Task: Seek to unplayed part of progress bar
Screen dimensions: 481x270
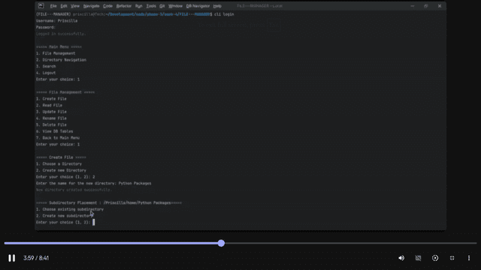Action: coord(350,243)
